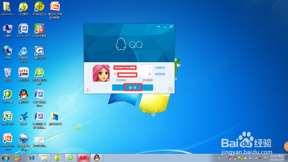Select the 29201208 image file on desktop
288x162 pixels.
coord(39,142)
